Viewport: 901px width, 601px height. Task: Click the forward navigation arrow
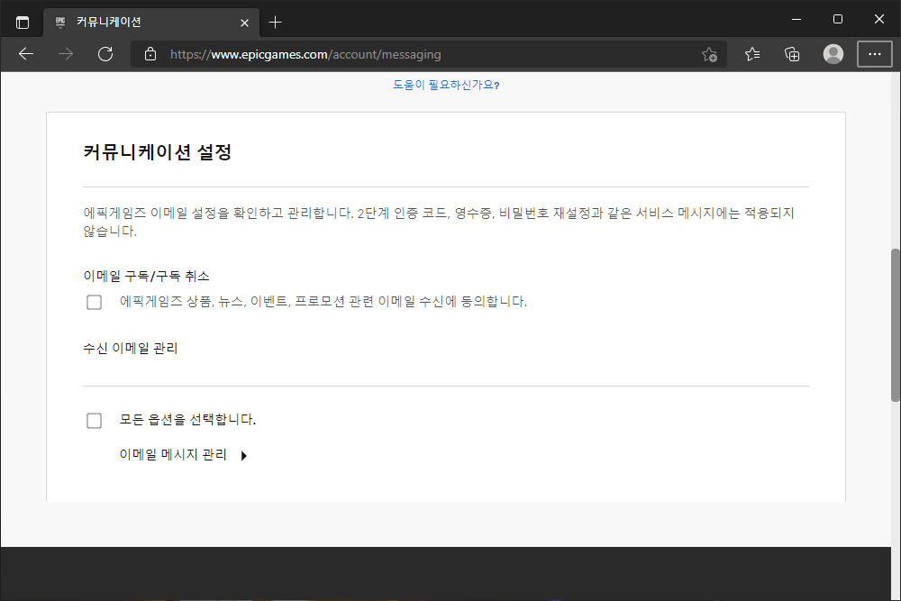coord(66,54)
